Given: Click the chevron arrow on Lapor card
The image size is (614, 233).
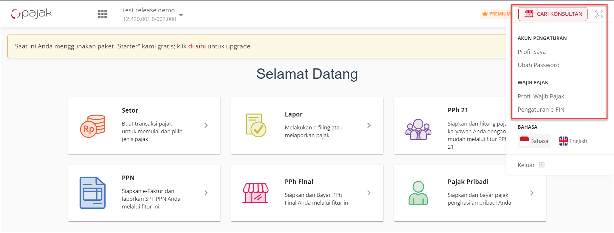Looking at the screenshot, I should tap(369, 126).
